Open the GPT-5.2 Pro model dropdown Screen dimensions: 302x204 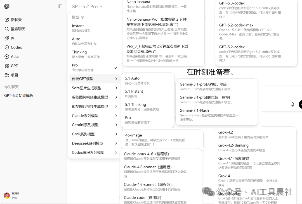point(87,6)
